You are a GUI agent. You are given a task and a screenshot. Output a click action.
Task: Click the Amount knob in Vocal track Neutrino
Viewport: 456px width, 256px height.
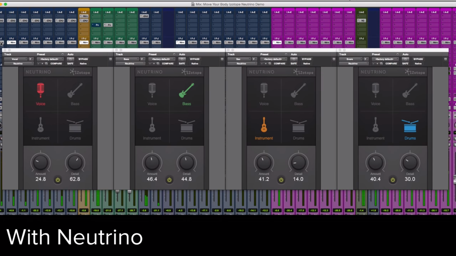tap(40, 162)
